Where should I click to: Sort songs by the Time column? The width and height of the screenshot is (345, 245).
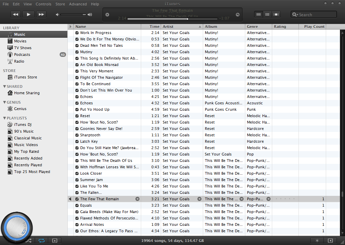click(151, 27)
